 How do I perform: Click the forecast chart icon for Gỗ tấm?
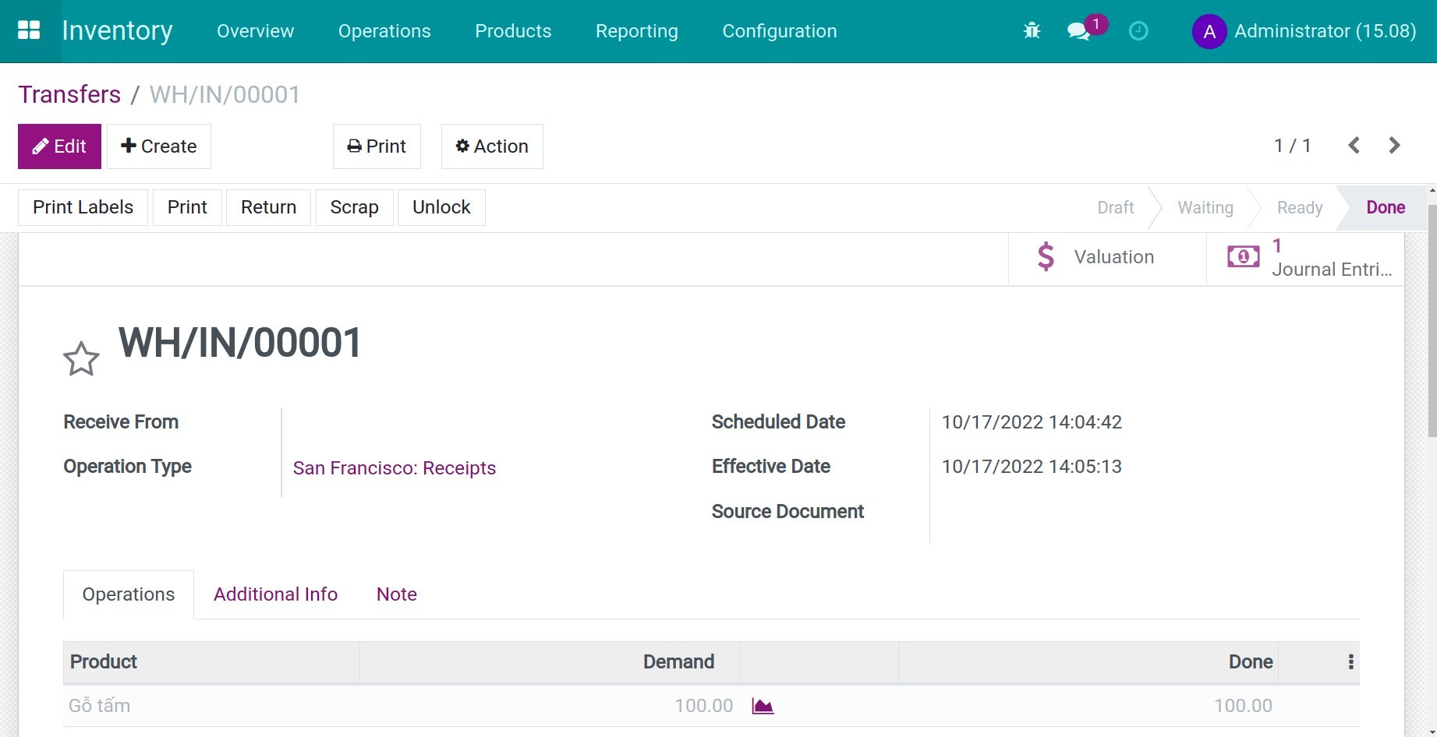tap(763, 706)
